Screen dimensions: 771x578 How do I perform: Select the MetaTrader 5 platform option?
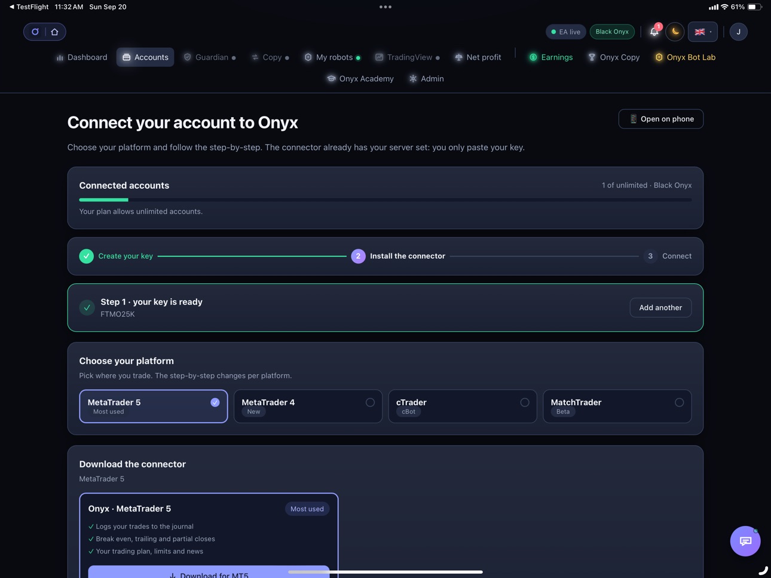[154, 406]
